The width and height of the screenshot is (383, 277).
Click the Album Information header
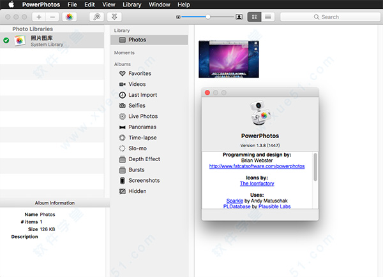click(x=55, y=203)
